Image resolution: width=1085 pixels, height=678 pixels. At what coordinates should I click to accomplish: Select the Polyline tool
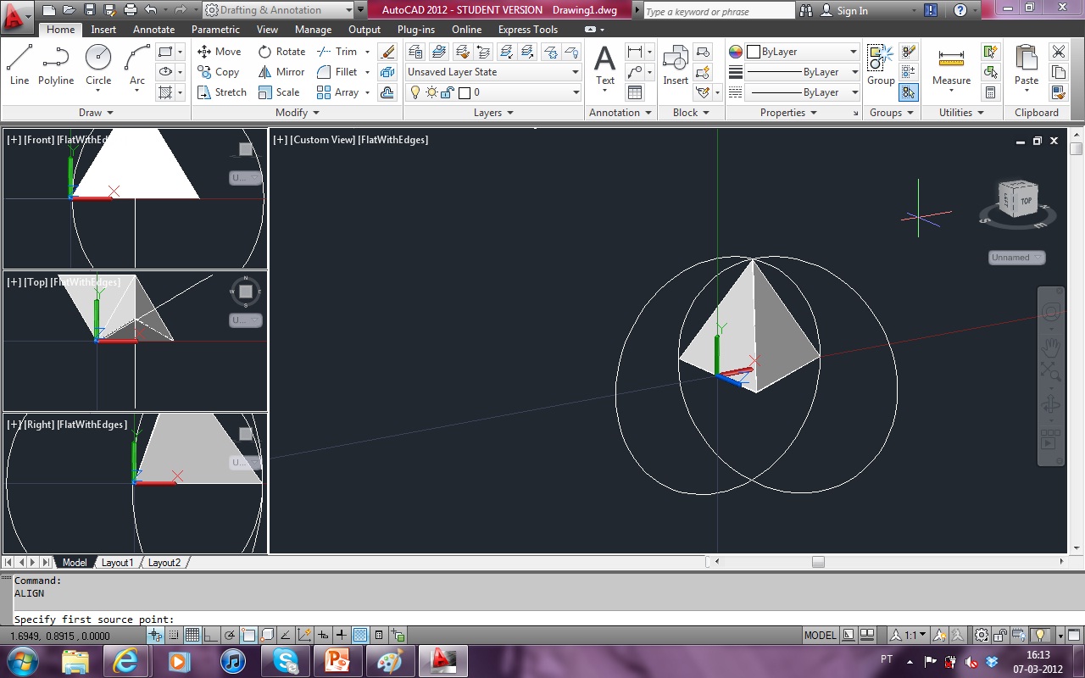coord(56,66)
